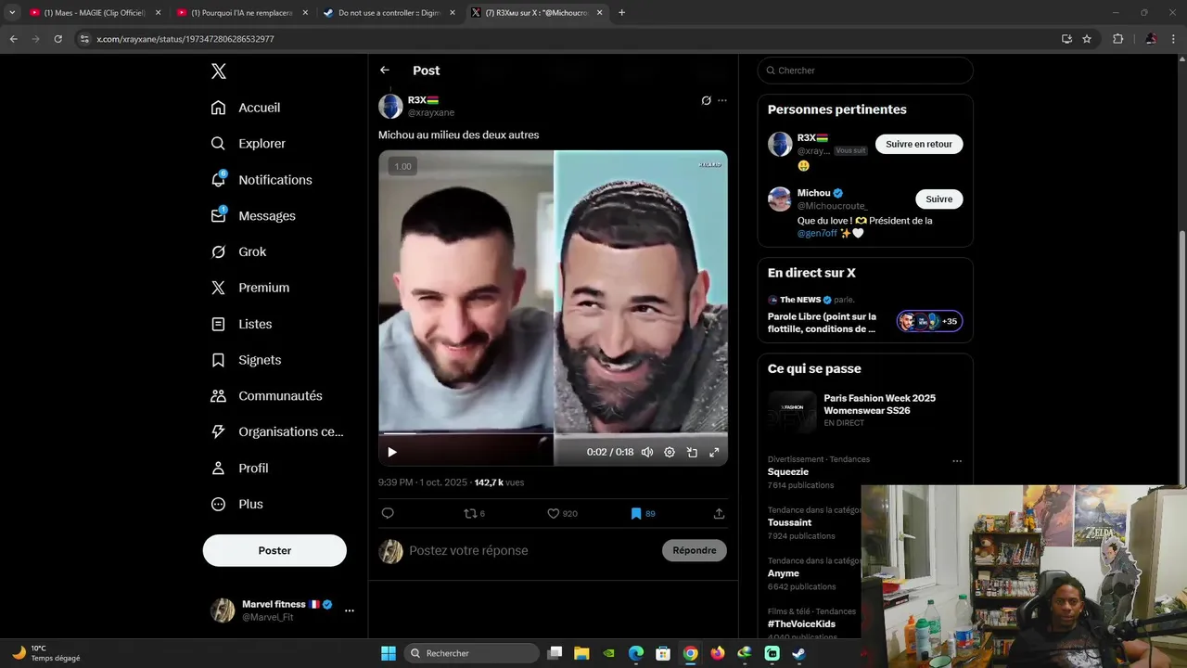The width and height of the screenshot is (1187, 668).
Task: Switch to Do not use a controller tab
Action: [390, 13]
